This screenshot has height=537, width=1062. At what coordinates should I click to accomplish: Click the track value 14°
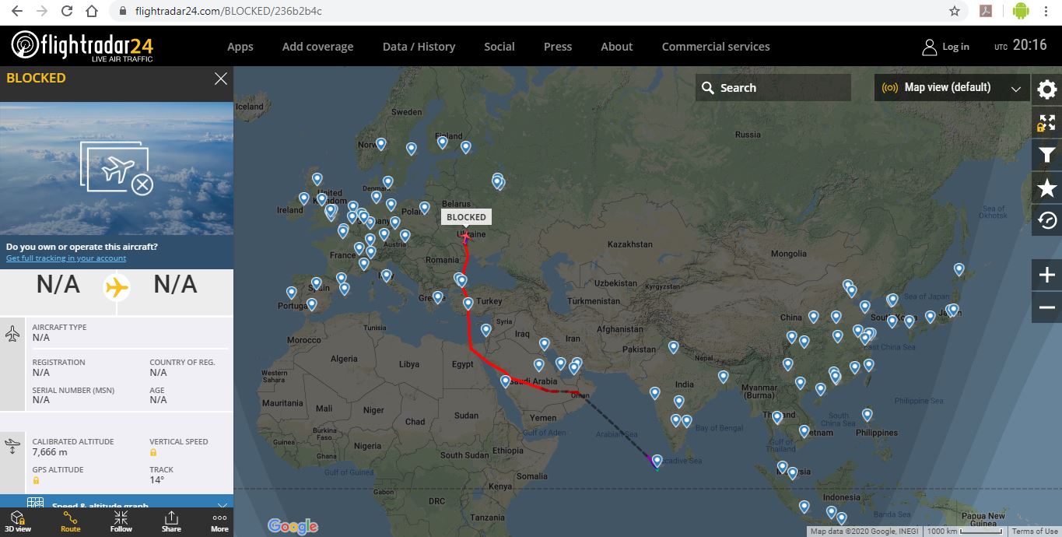pos(157,480)
